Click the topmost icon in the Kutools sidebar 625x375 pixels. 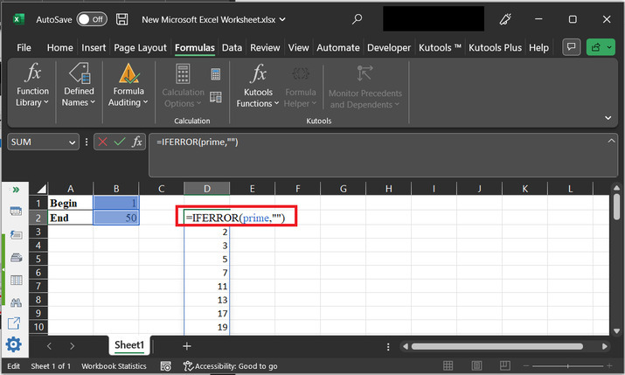pos(16,212)
